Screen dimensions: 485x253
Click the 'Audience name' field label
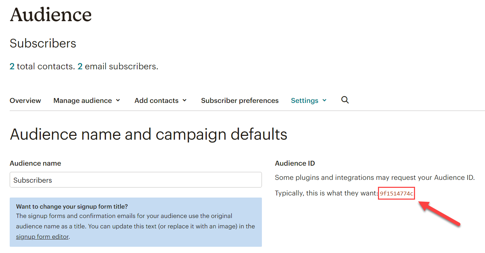pos(35,163)
